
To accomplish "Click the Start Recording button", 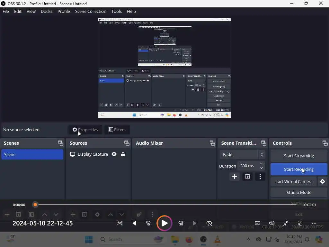I will point(299,169).
